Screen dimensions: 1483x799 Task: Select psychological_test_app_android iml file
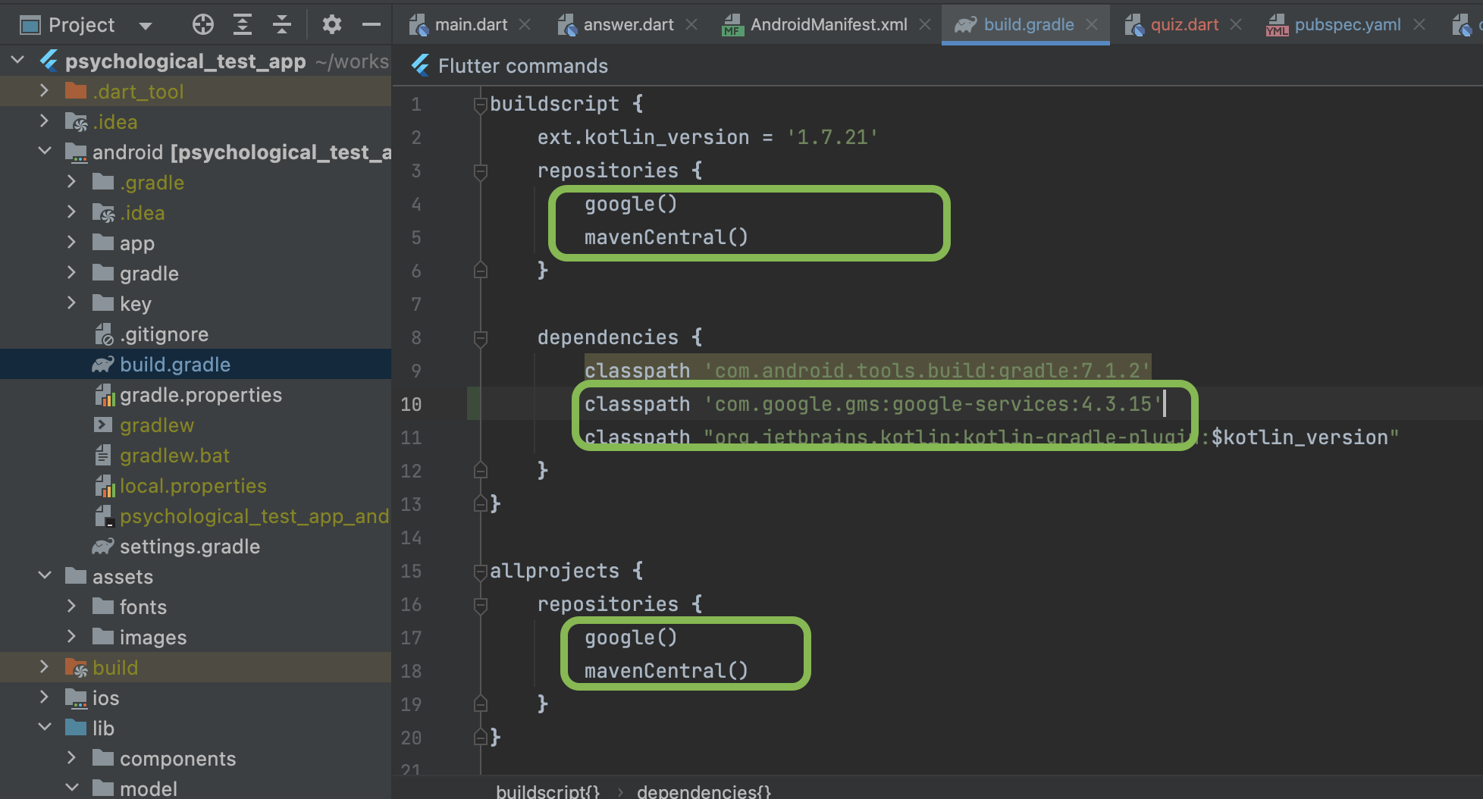pos(196,515)
